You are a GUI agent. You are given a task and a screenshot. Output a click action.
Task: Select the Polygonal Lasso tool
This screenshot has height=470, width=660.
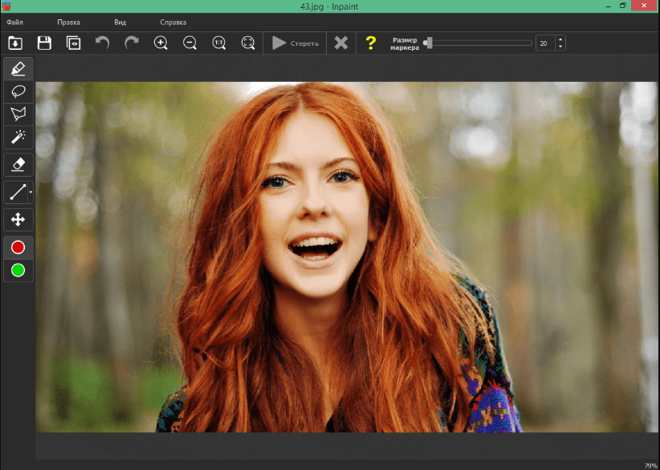(x=18, y=114)
